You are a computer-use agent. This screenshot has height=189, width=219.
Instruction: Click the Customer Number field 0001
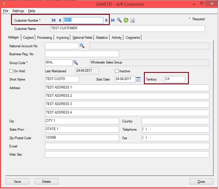pyautogui.click(x=83, y=20)
